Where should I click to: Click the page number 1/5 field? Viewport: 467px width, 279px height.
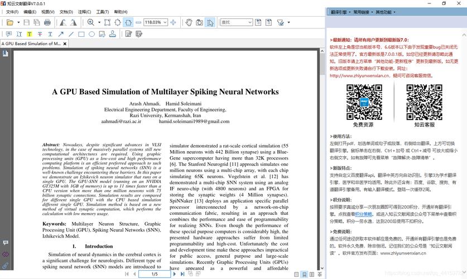155,274
